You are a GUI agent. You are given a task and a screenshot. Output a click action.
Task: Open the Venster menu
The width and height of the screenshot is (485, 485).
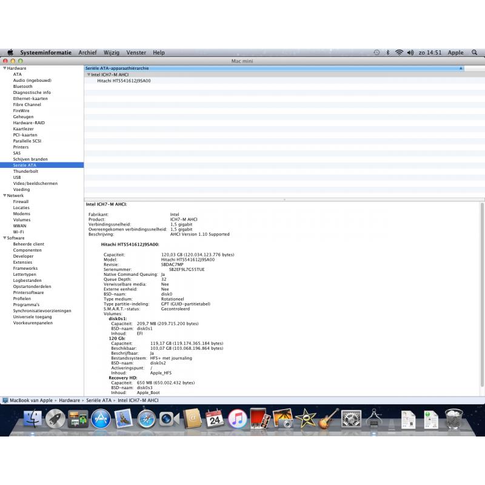(136, 53)
